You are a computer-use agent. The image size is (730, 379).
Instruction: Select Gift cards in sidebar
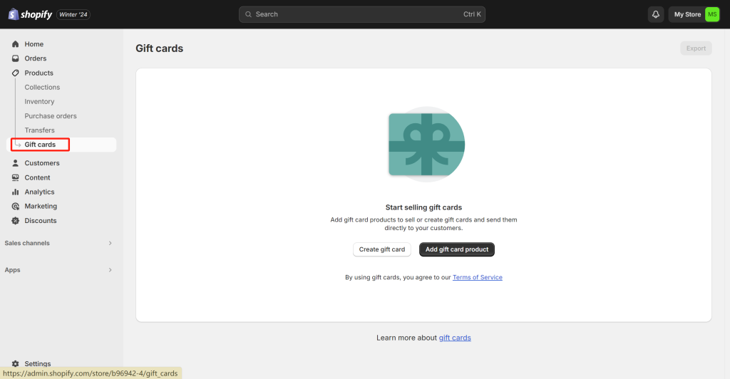coord(40,145)
